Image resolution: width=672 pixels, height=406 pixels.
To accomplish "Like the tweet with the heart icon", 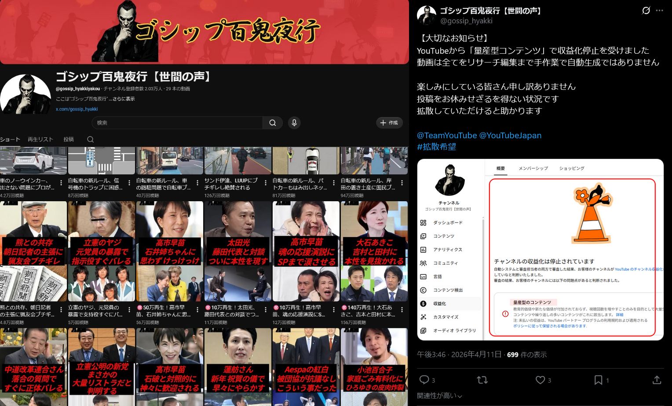I will pos(540,380).
